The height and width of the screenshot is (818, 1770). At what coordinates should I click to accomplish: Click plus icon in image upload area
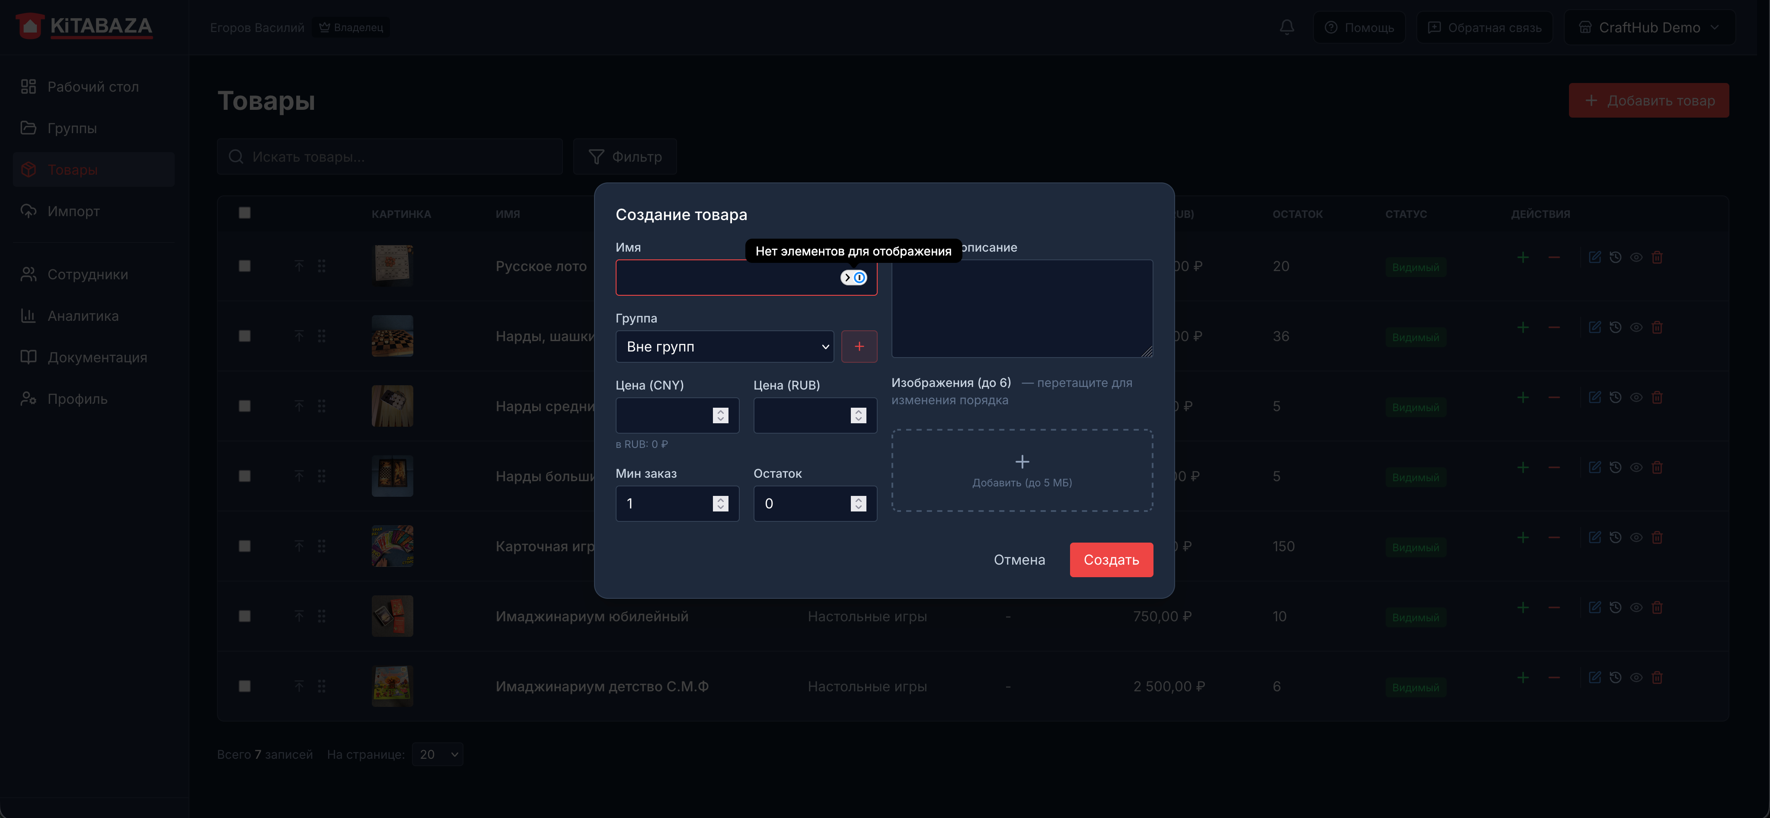pos(1022,462)
